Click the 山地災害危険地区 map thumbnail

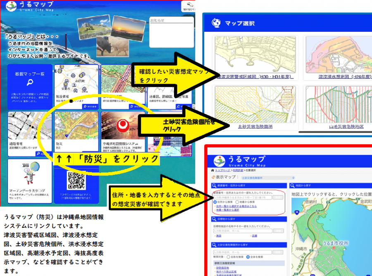point(339,105)
